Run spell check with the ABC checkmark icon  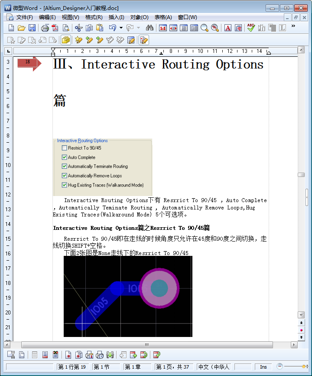pyautogui.click(x=251, y=28)
